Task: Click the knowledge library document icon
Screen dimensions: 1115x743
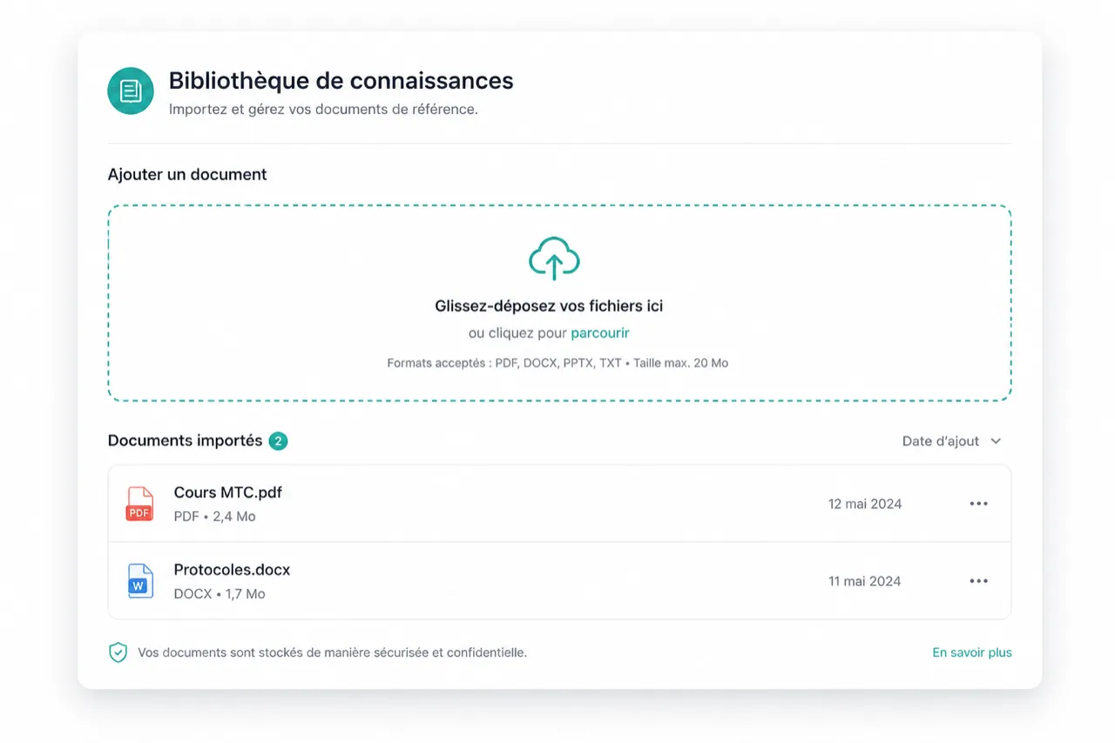Action: pos(131,91)
